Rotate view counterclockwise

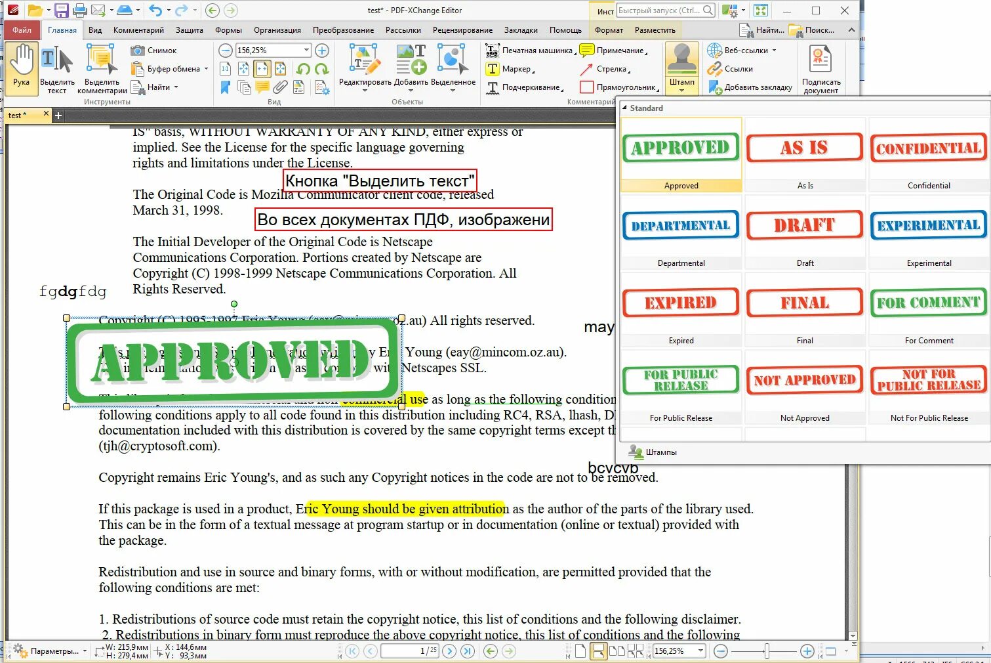coord(303,69)
